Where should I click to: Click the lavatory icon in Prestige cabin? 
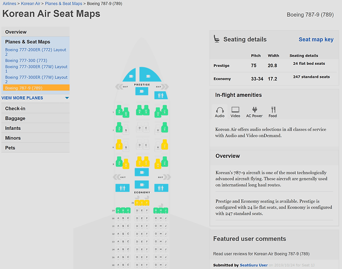(161, 95)
